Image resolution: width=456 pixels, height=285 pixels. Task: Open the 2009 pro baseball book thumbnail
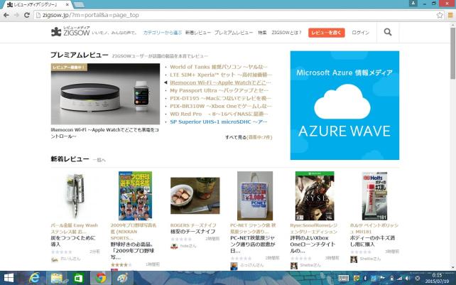pyautogui.click(x=135, y=195)
